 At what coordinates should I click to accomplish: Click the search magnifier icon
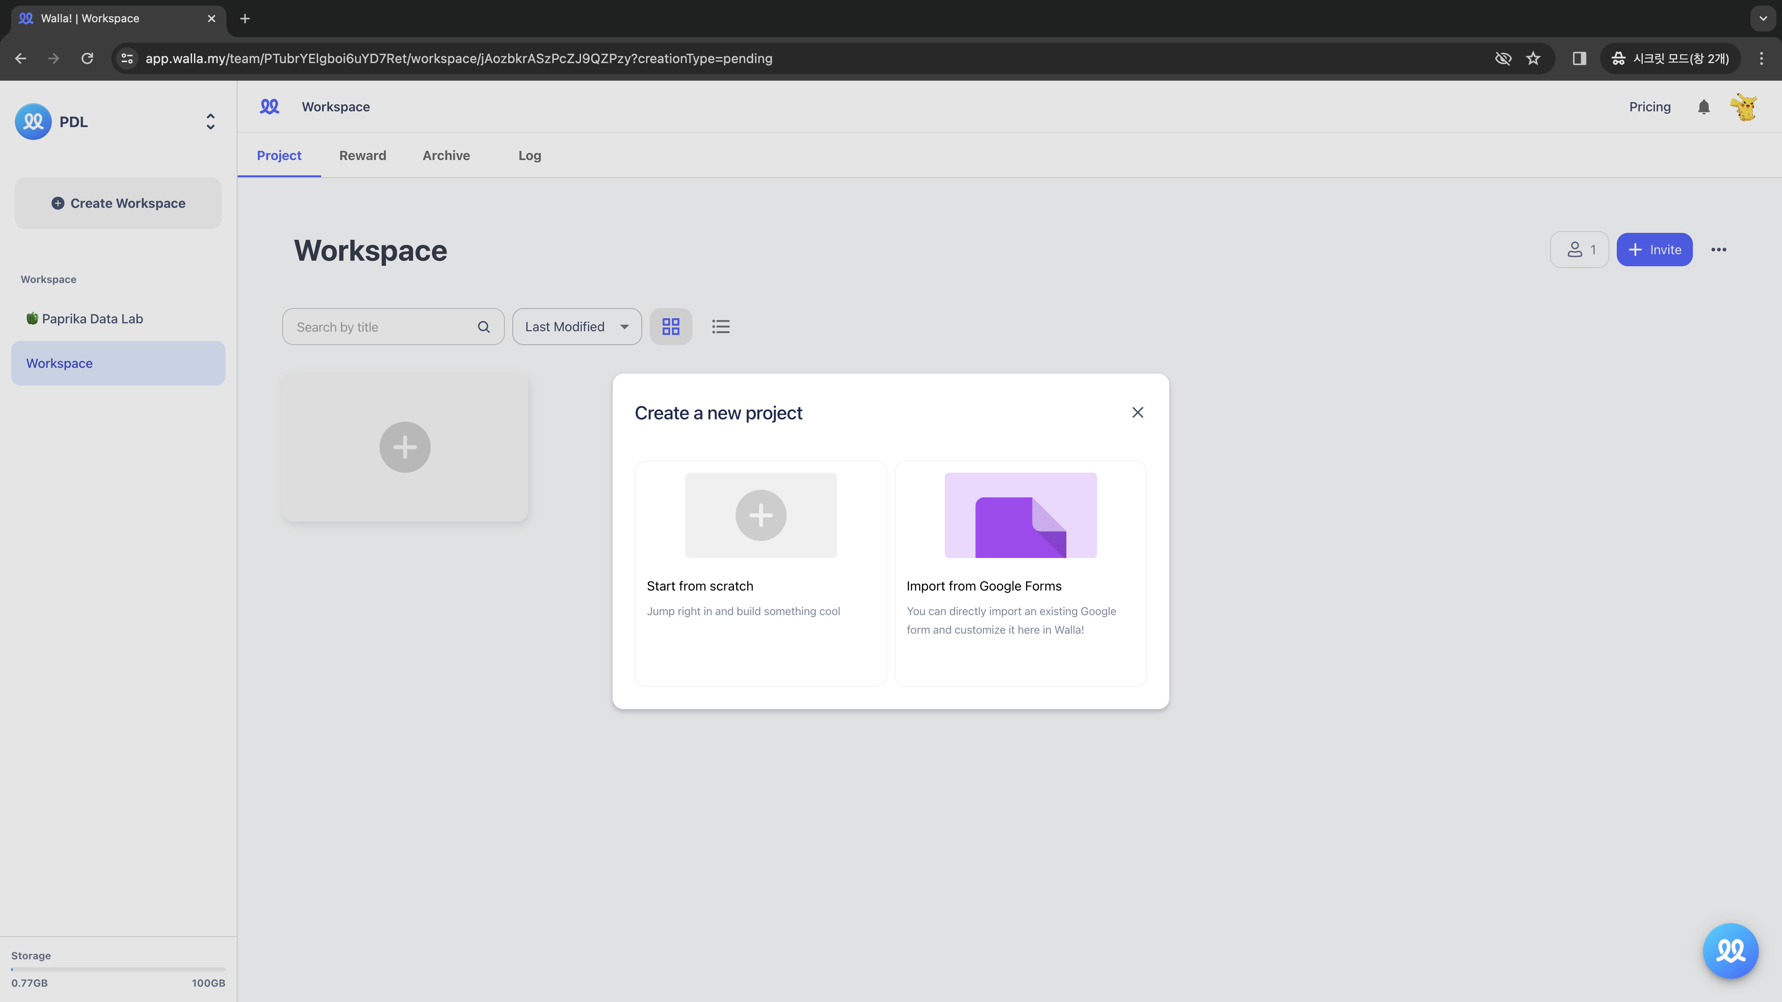click(x=484, y=327)
